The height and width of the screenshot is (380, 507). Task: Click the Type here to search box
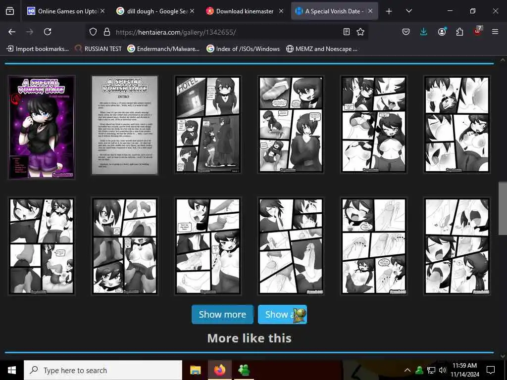click(x=103, y=370)
